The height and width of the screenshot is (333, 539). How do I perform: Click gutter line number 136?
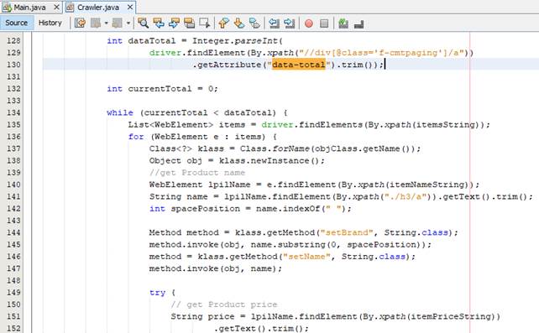pyautogui.click(x=13, y=137)
